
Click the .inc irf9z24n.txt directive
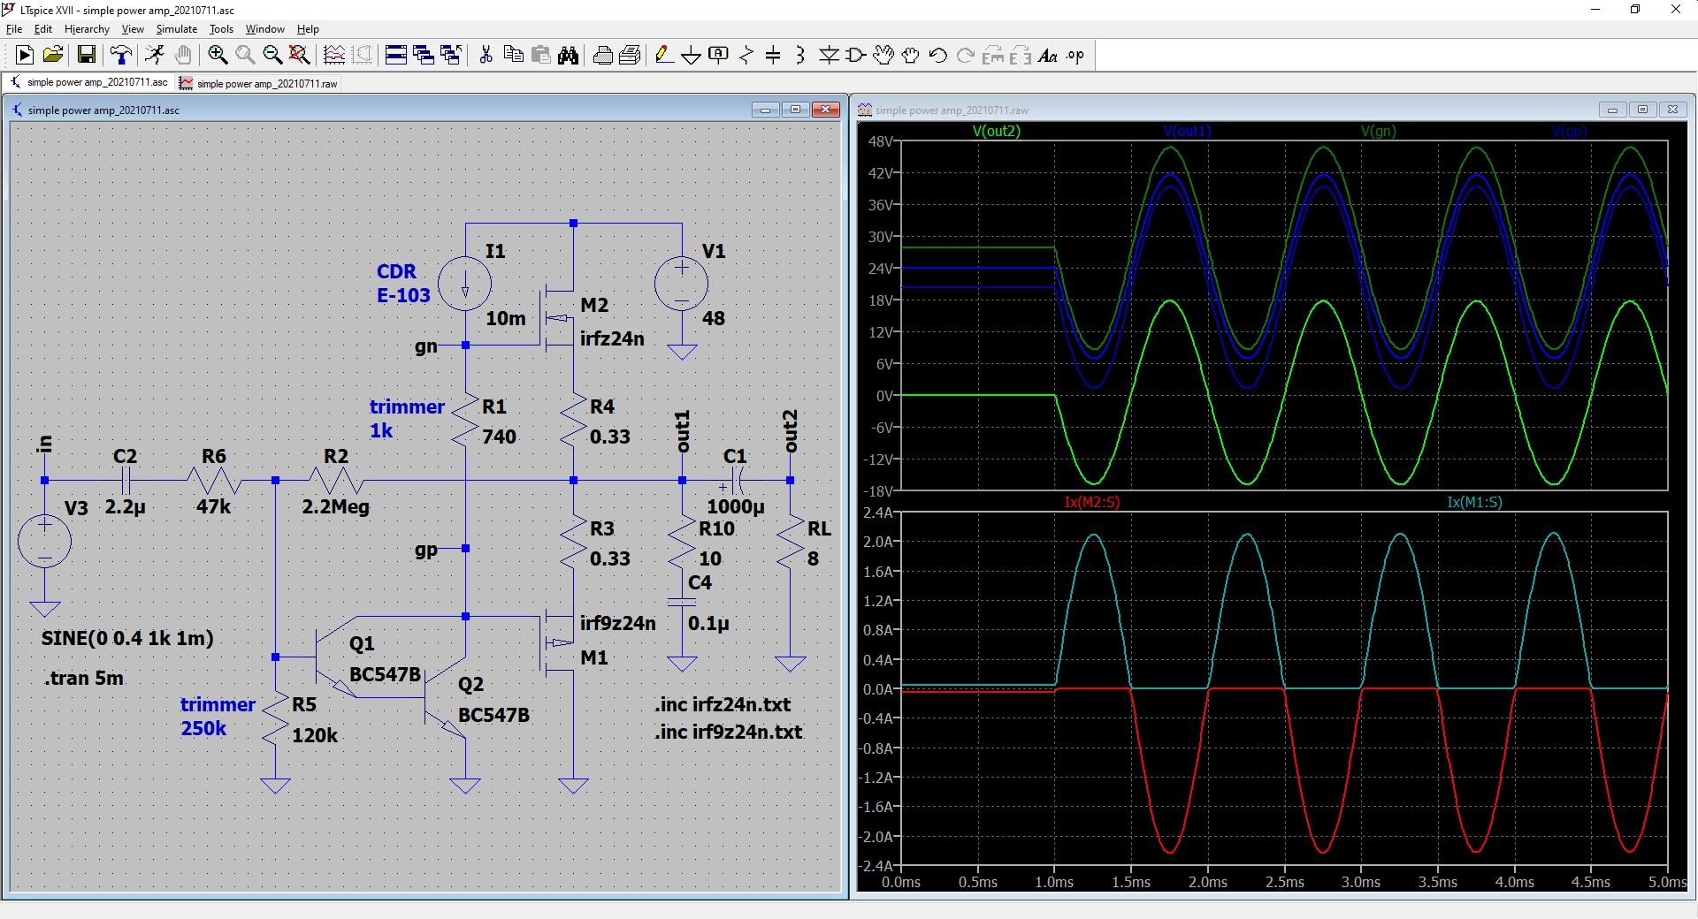pyautogui.click(x=729, y=732)
